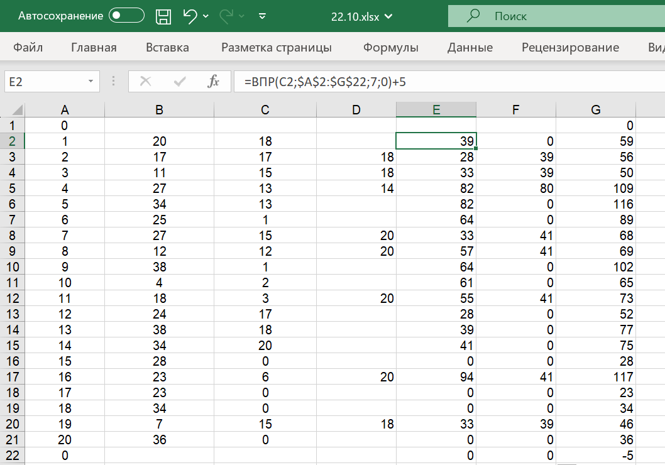Open the Name Box dropdown arrow
Viewport: 665px width, 465px height.
pos(91,81)
